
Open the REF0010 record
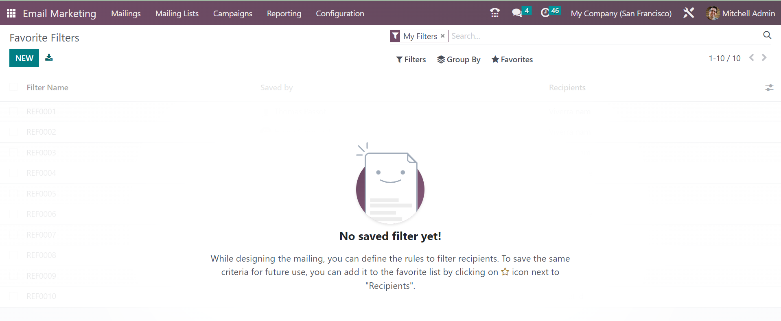41,296
